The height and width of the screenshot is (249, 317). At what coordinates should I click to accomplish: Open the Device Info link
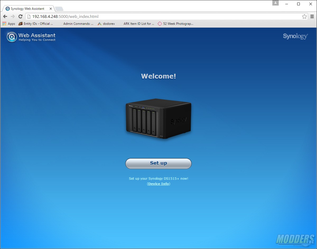[x=158, y=184]
